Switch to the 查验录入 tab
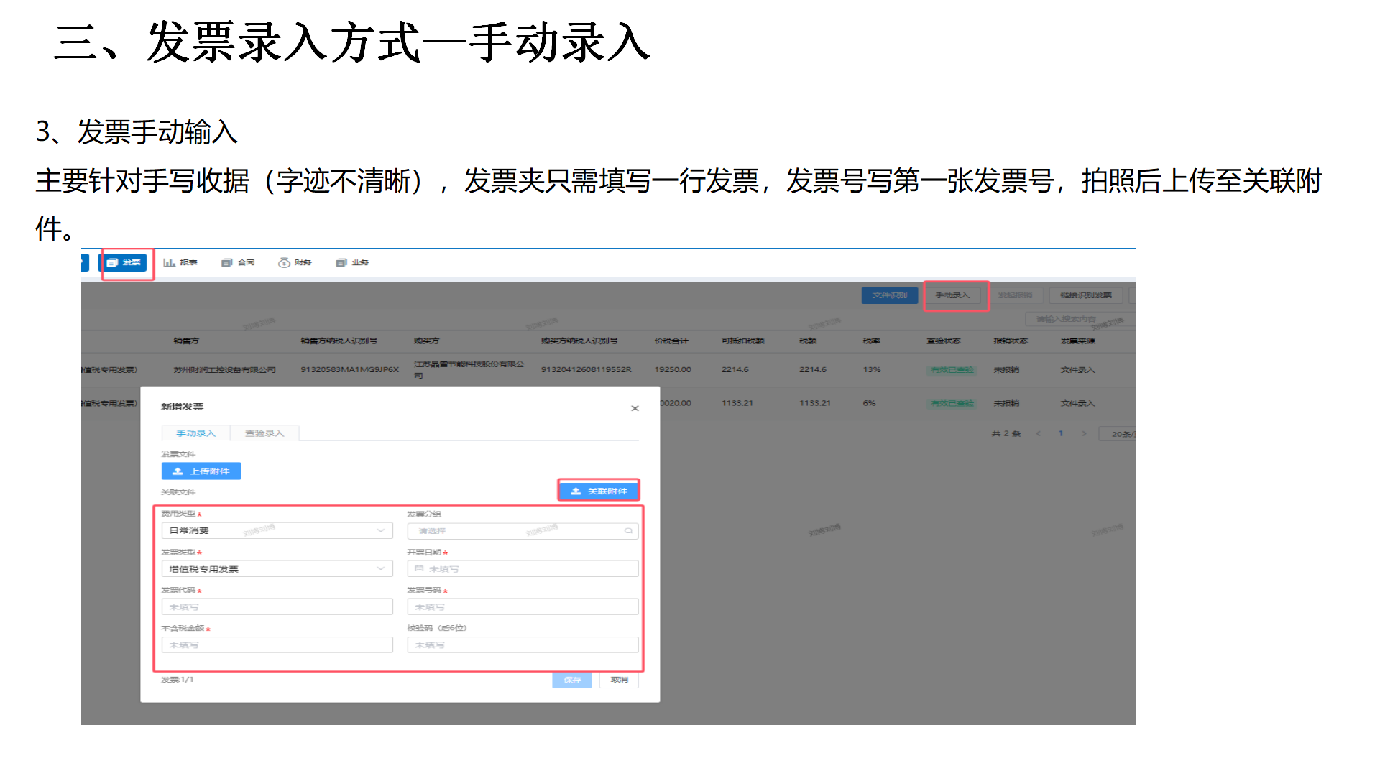The height and width of the screenshot is (776, 1380). (x=264, y=433)
